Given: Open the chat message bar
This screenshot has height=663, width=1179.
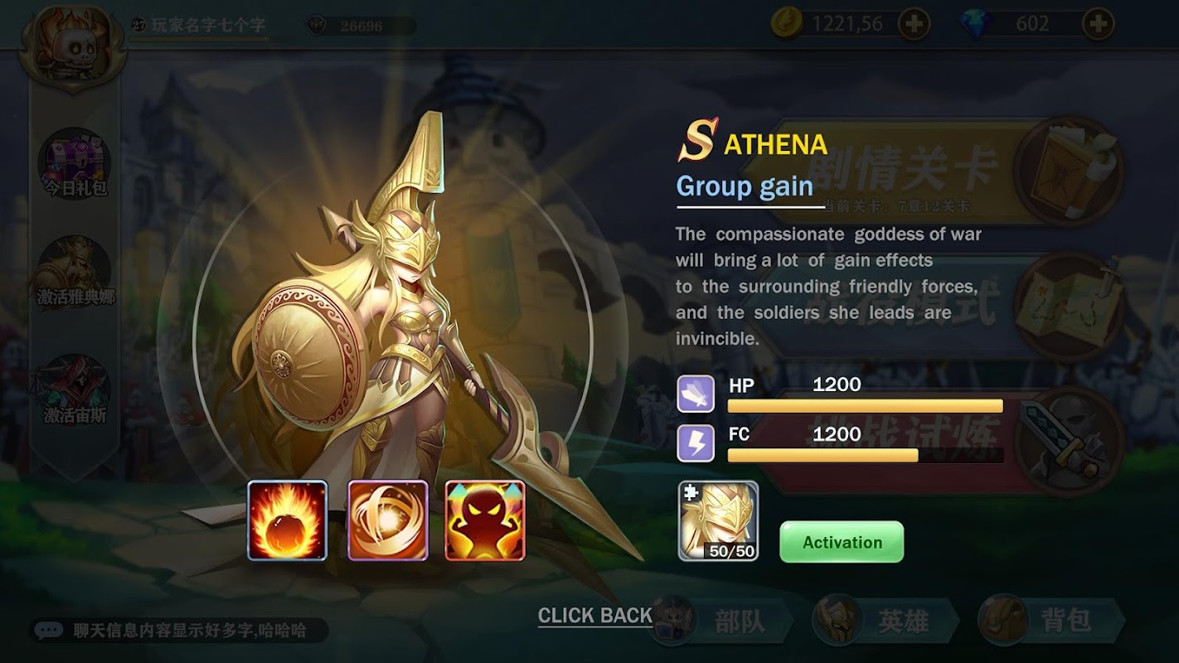Looking at the screenshot, I should 179,631.
